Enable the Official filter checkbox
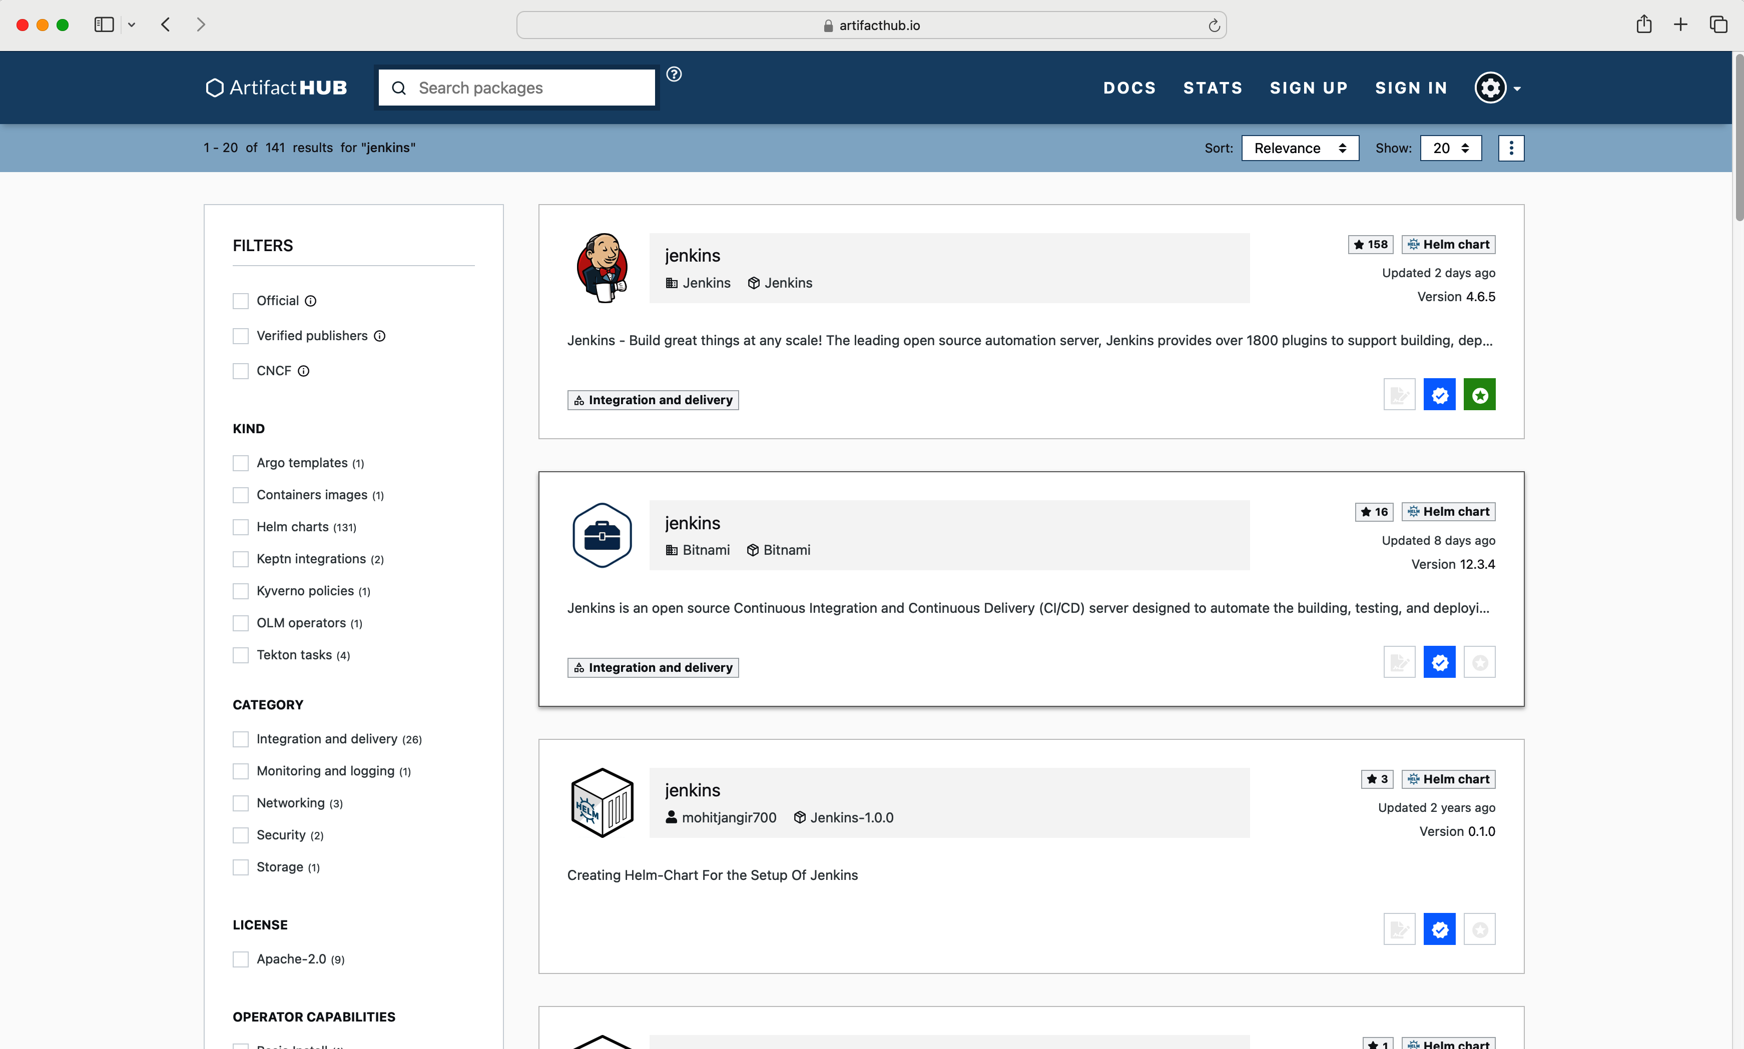The image size is (1744, 1049). (x=241, y=301)
